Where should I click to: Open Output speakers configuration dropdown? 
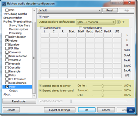pyautogui.click(x=96, y=22)
